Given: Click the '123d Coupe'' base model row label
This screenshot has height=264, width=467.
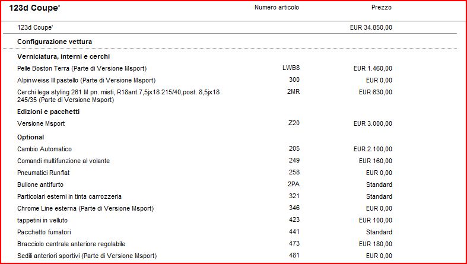Looking at the screenshot, I should click(x=35, y=27).
